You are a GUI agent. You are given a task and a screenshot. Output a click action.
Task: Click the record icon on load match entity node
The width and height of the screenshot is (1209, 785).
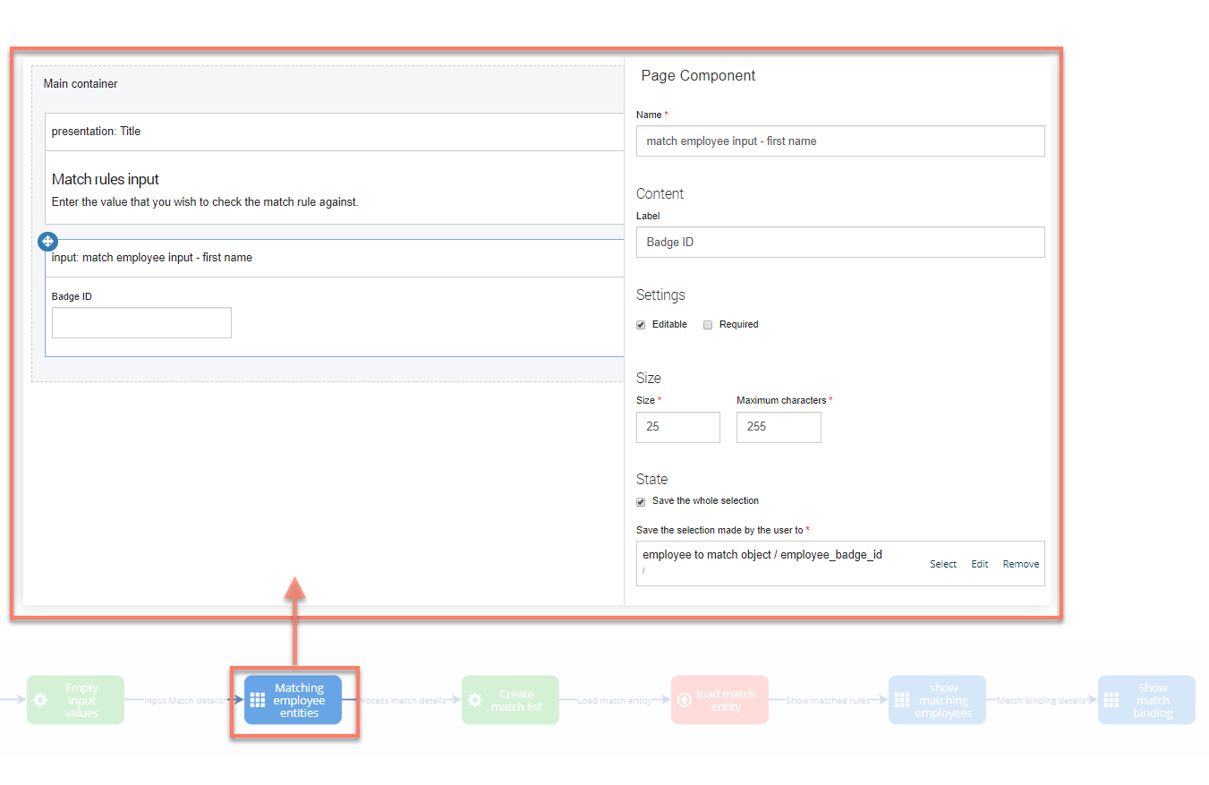(685, 699)
